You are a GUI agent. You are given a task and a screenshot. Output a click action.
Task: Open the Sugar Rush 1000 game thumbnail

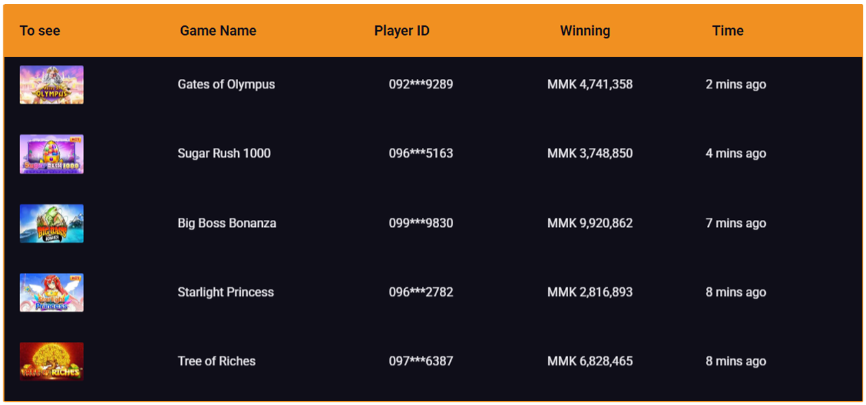[x=51, y=154]
